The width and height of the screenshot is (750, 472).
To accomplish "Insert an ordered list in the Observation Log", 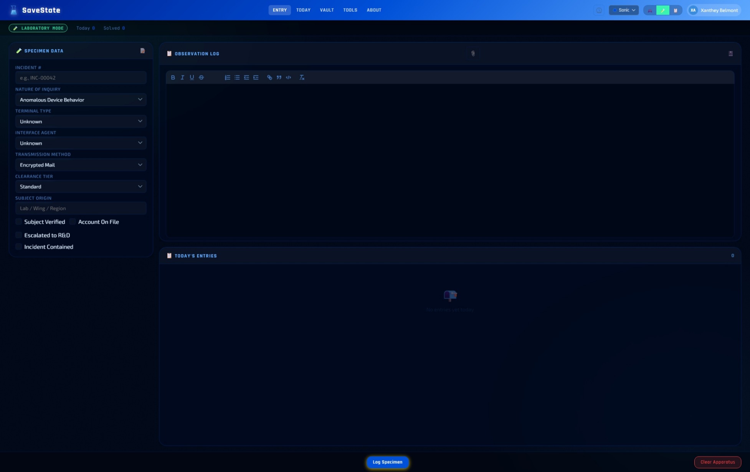I will click(227, 78).
